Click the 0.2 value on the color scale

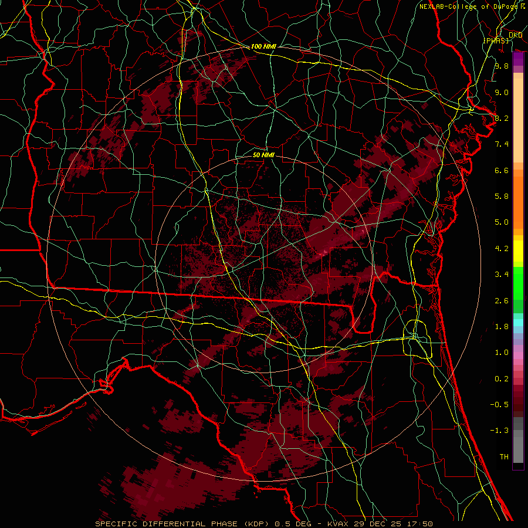(x=502, y=379)
